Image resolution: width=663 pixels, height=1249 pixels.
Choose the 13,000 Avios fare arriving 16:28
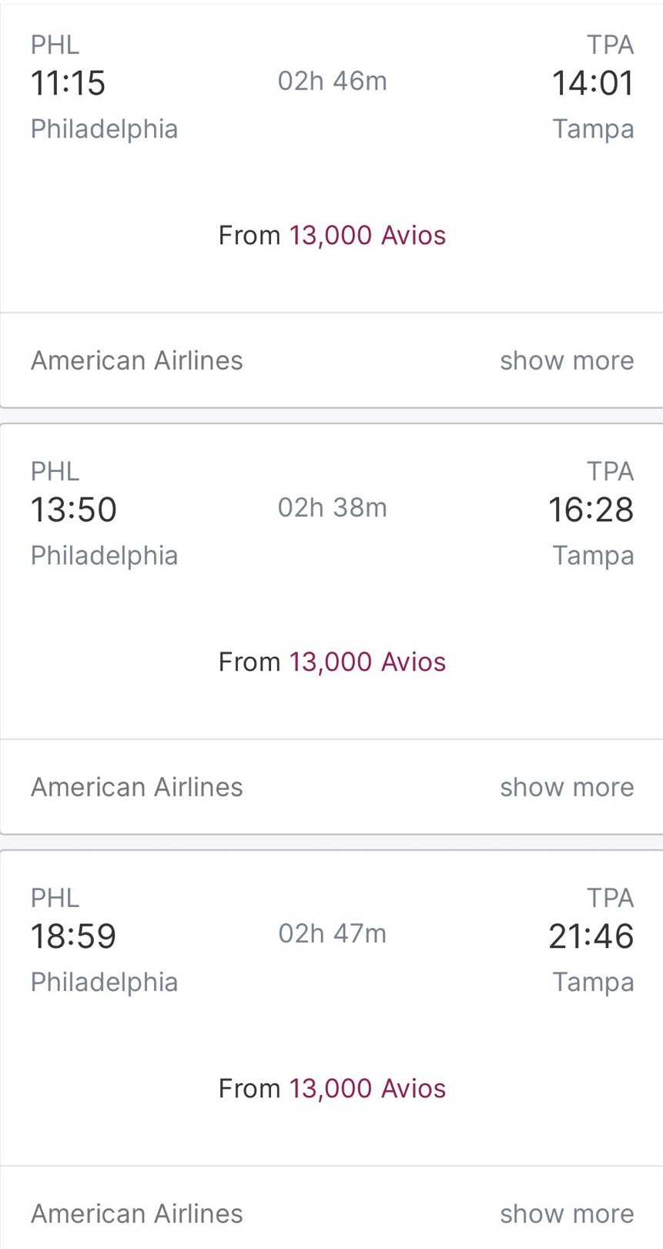(367, 662)
